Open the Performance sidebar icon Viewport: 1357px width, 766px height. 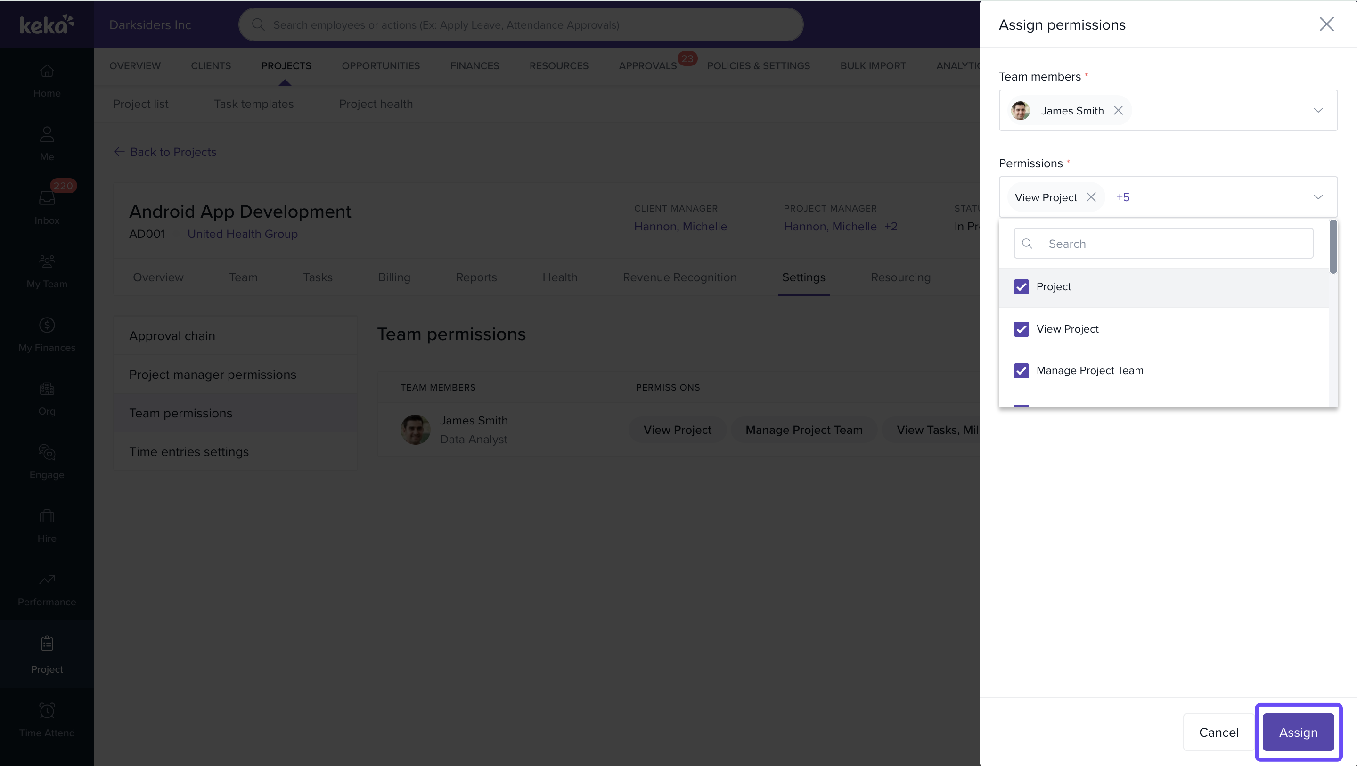click(47, 589)
